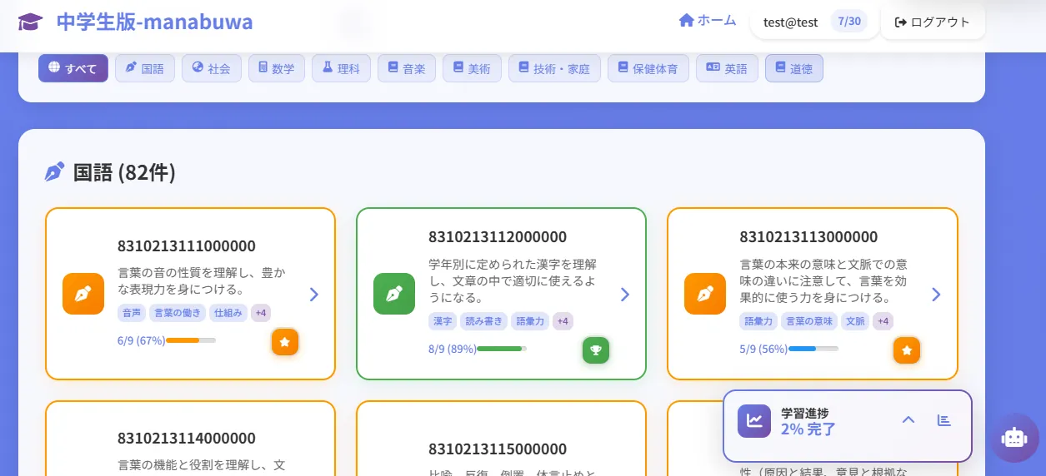Viewport: 1046px width, 476px height.
Task: Open card 8310213112000000 via its chevron arrow
Action: click(x=625, y=294)
